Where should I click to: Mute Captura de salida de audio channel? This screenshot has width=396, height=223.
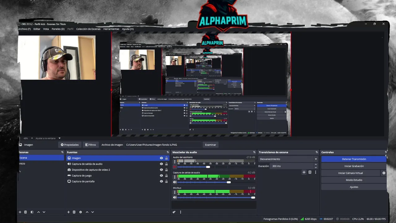pos(174,182)
